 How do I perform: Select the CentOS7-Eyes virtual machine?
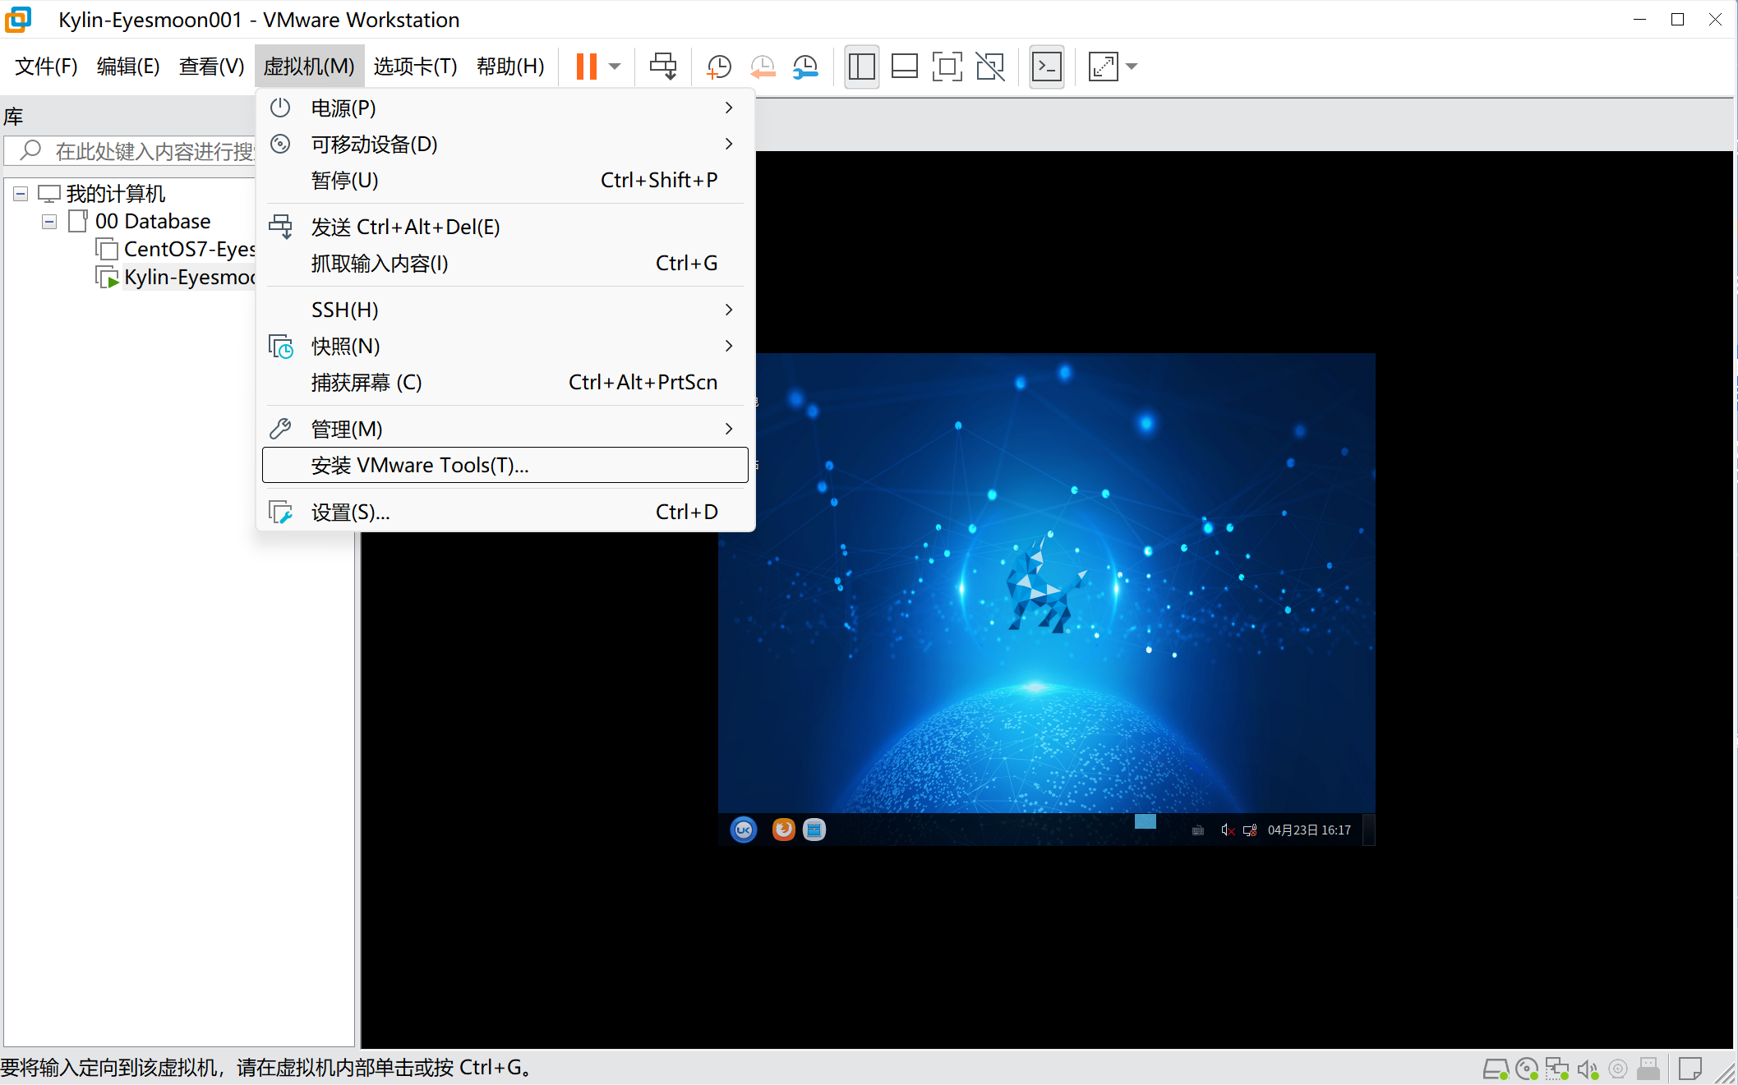tap(190, 250)
